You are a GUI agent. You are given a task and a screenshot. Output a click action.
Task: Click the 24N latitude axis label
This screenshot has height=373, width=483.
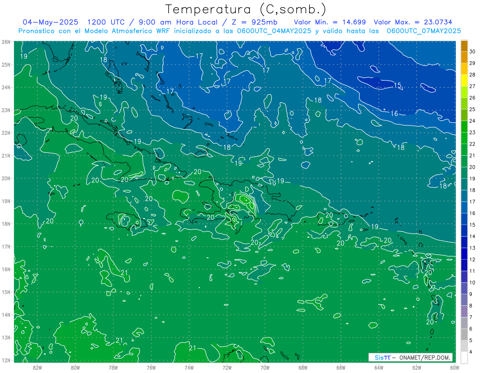pyautogui.click(x=6, y=87)
